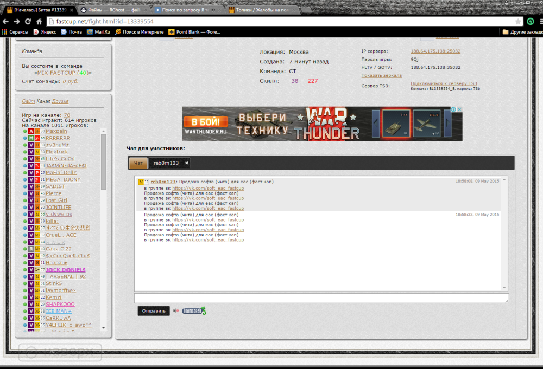Click the ad previous vehicle arrow
The image size is (543, 369).
pos(376,124)
